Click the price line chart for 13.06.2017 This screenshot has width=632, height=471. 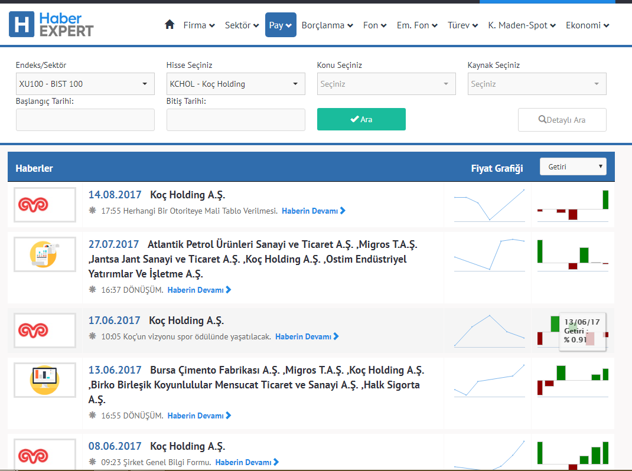(x=489, y=380)
